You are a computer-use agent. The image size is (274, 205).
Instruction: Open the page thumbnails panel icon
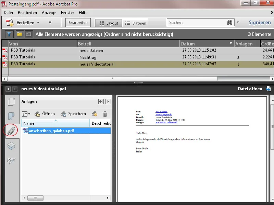tap(12, 101)
